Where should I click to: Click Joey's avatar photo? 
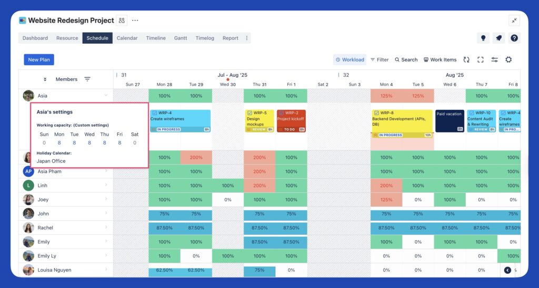click(x=28, y=199)
